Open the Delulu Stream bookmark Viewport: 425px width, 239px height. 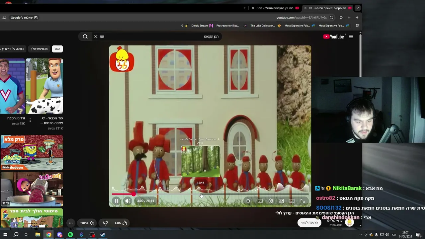202,26
